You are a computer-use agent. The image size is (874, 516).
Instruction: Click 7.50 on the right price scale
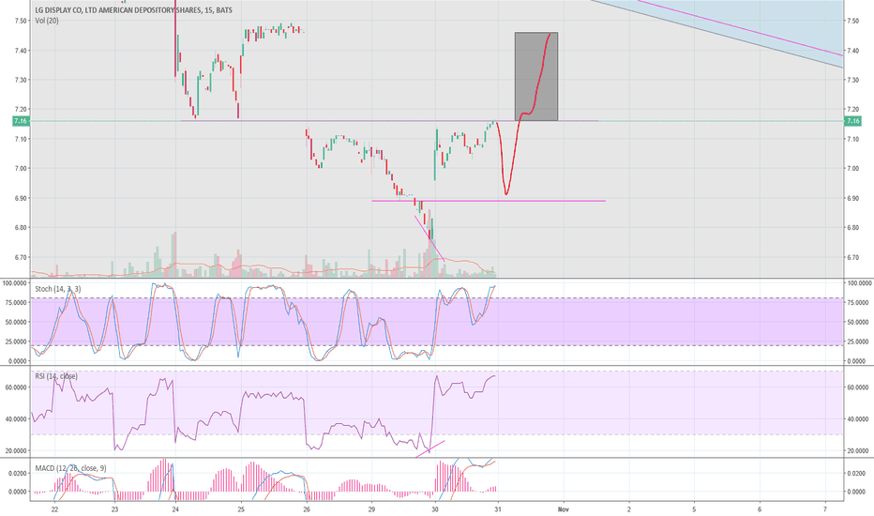click(x=852, y=21)
